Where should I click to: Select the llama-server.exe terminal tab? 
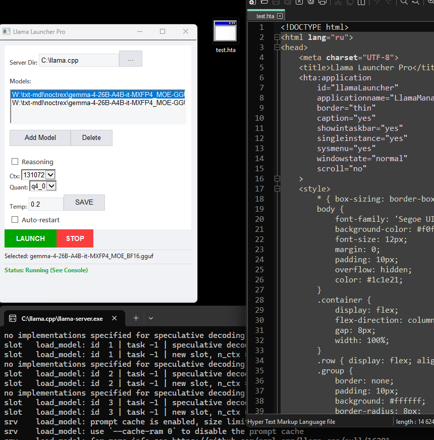pyautogui.click(x=62, y=318)
